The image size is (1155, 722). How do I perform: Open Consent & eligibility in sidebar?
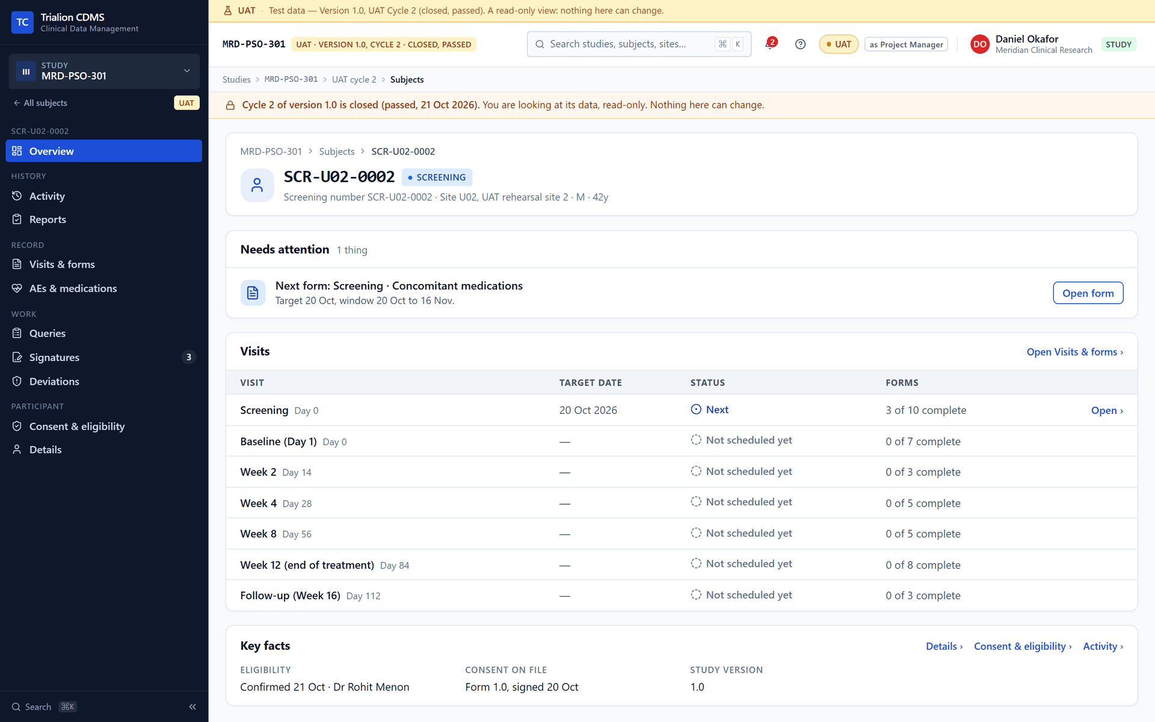click(x=103, y=427)
